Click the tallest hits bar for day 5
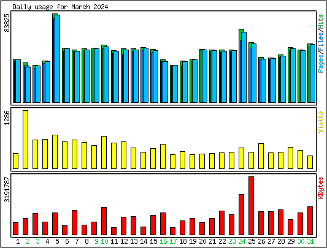This screenshot has height=248, width=327. pyautogui.click(x=56, y=58)
